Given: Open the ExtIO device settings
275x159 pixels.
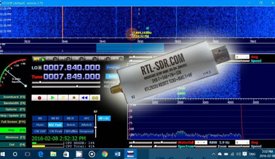Looking at the screenshot, I should click(112, 76).
